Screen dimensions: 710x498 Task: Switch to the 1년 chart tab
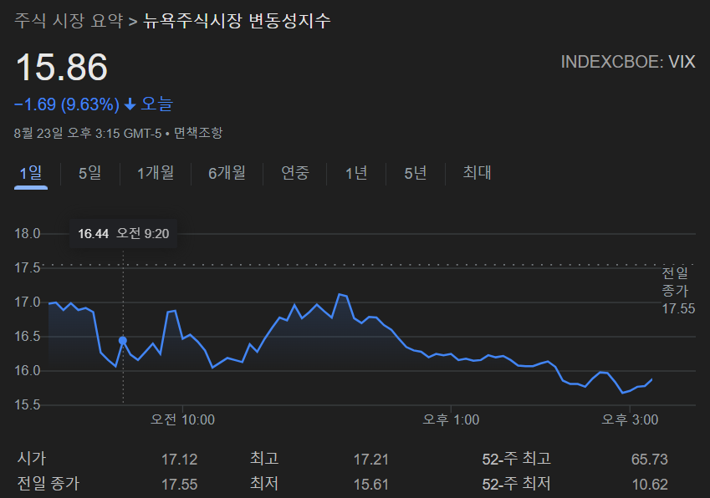356,173
